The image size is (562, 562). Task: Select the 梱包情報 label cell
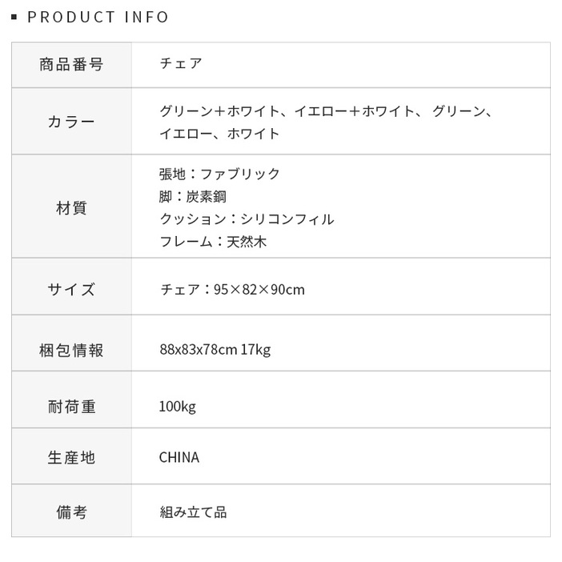click(x=71, y=350)
